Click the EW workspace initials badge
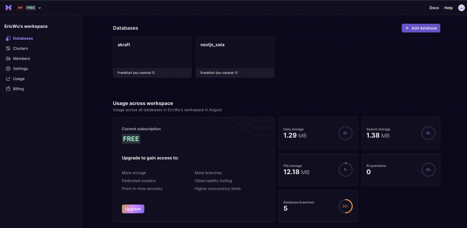Screen dimensions: 467x228 coord(20,8)
